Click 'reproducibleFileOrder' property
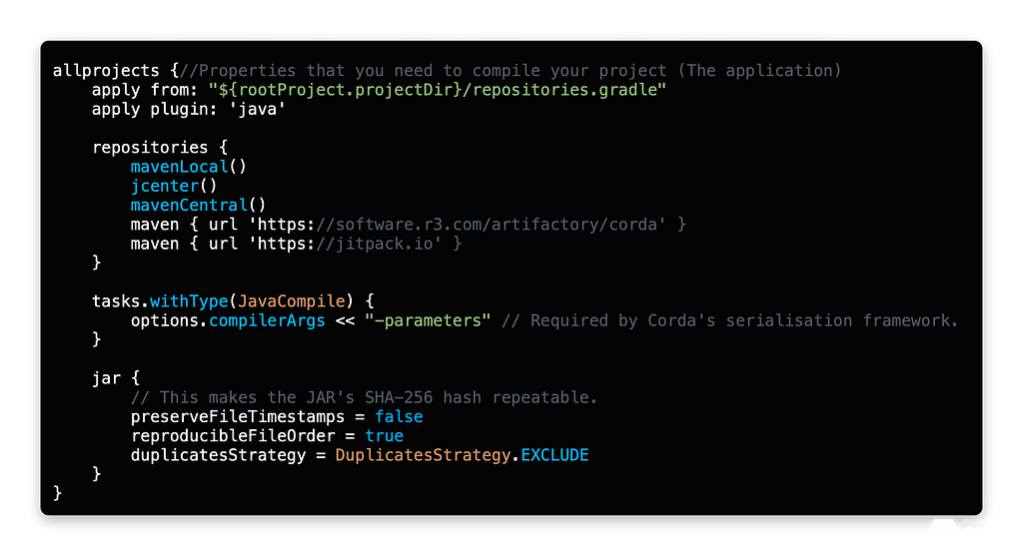Viewport: 1023px width, 556px height. [x=233, y=436]
